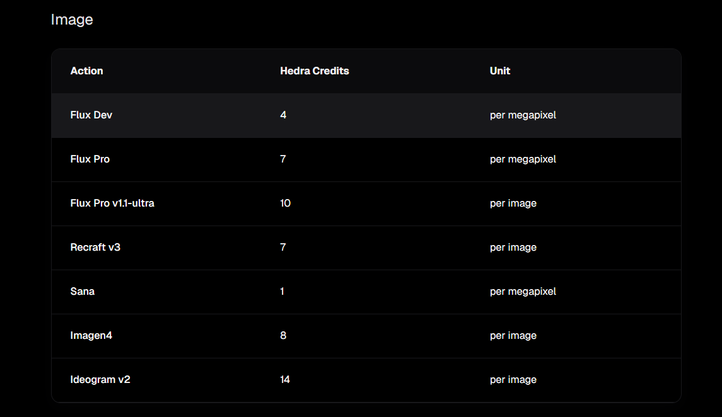Select the Imagen4 action name
Viewport: 722px width, 417px height.
(91, 336)
